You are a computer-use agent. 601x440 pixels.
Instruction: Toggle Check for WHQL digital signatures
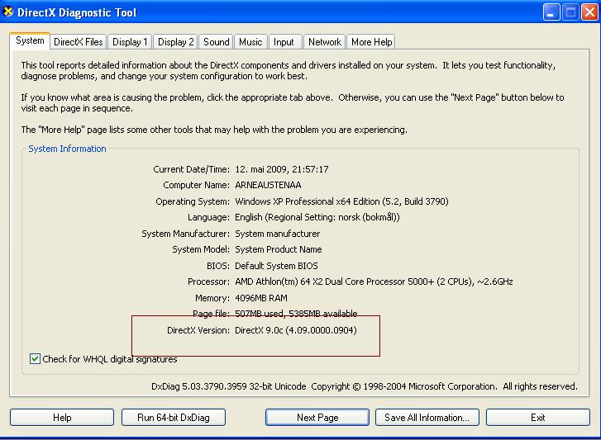coord(35,359)
